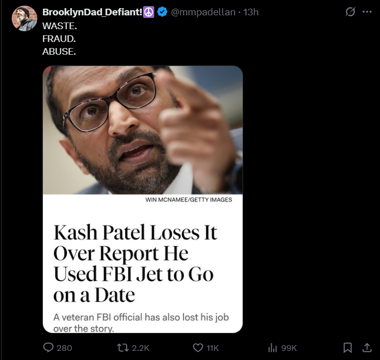Screen dimensions: 380x360
Task: Click the share upload arrow icon
Action: pyautogui.click(x=367, y=348)
